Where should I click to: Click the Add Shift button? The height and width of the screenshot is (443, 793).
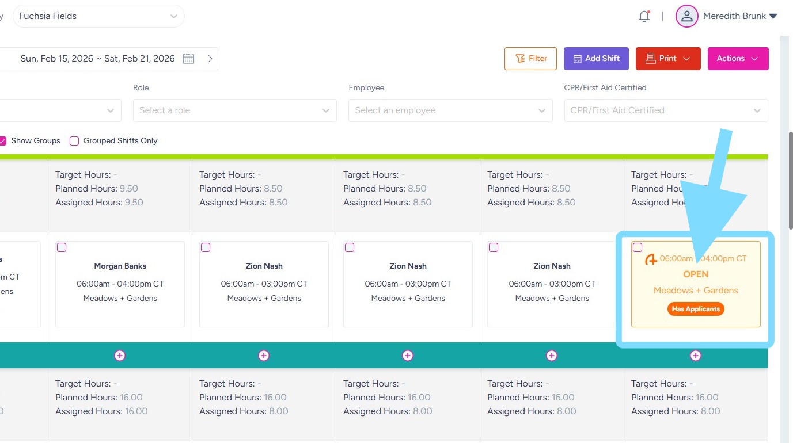pyautogui.click(x=596, y=59)
